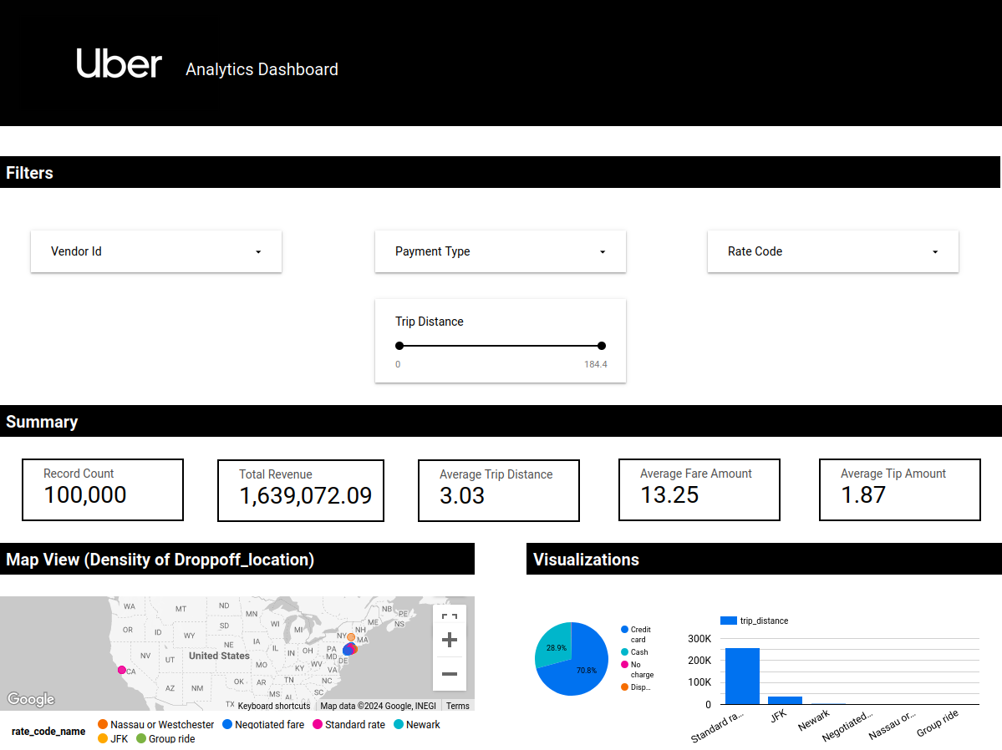The height and width of the screenshot is (750, 1002).
Task: Expand the Rate Code filter options
Action: click(x=832, y=251)
